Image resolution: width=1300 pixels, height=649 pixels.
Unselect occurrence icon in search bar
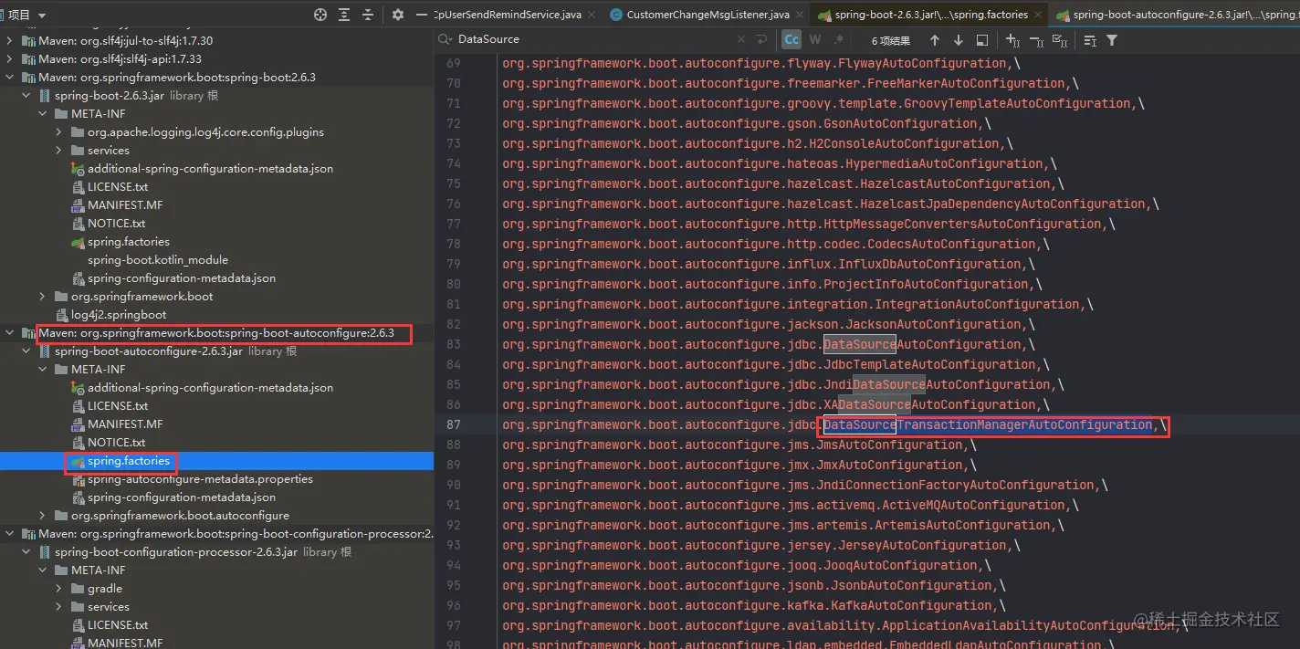(1036, 40)
